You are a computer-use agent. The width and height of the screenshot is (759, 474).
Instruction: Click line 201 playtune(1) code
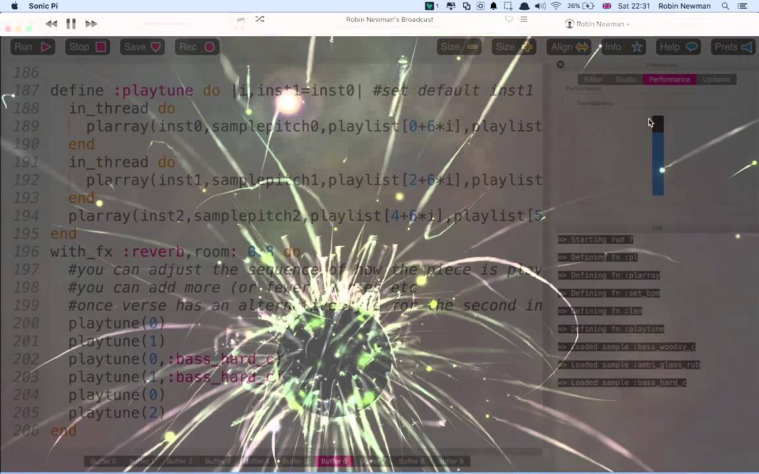(x=117, y=341)
